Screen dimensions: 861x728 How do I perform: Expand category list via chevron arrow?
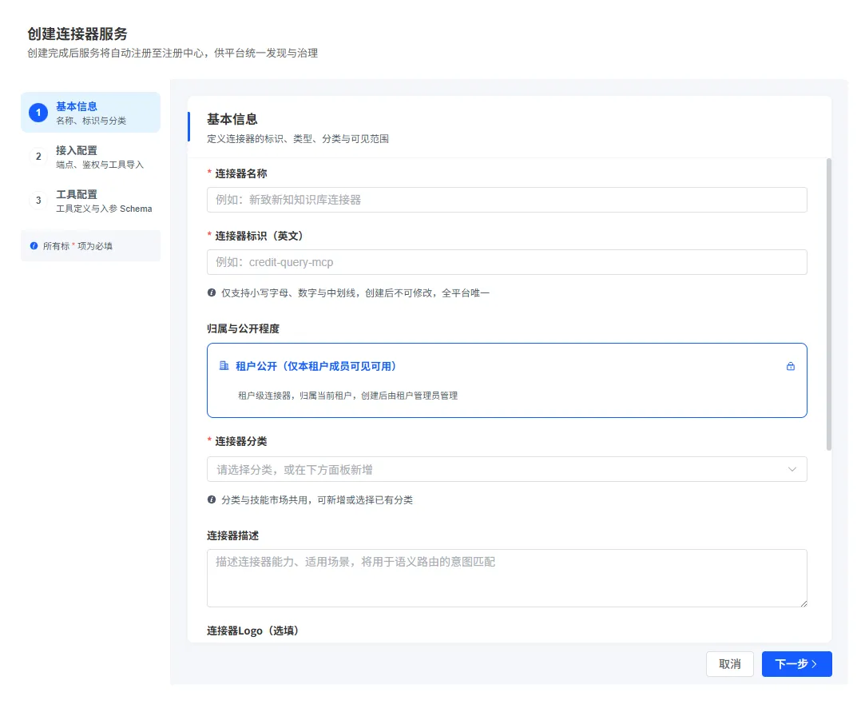[x=792, y=469]
